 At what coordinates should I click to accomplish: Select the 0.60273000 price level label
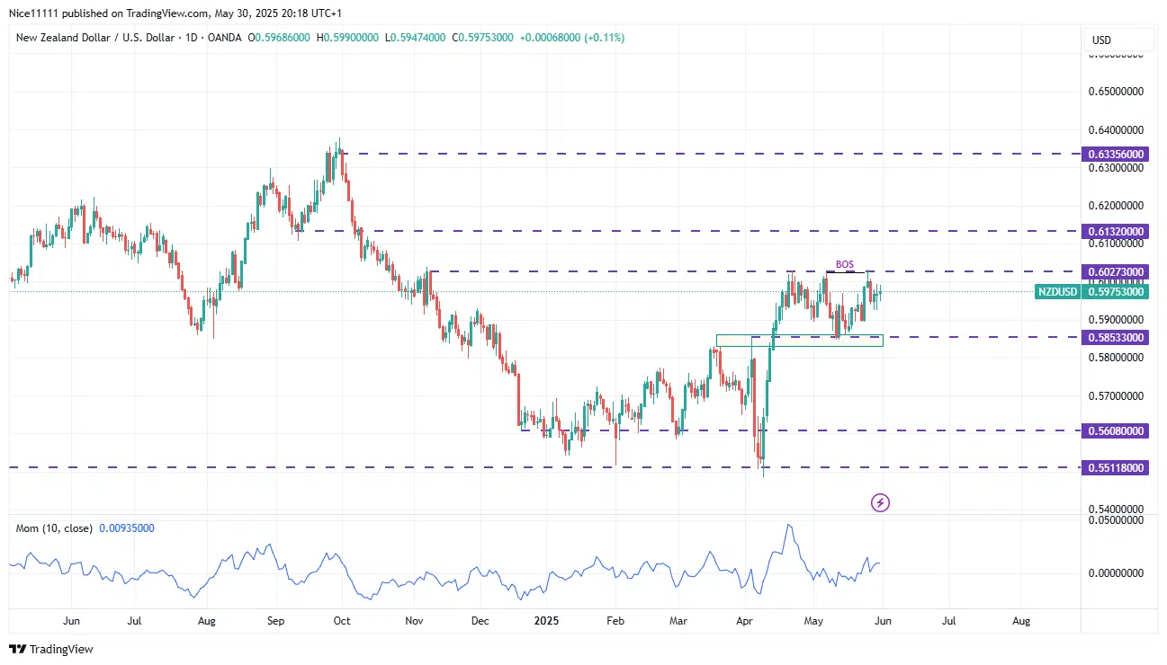pos(1117,271)
